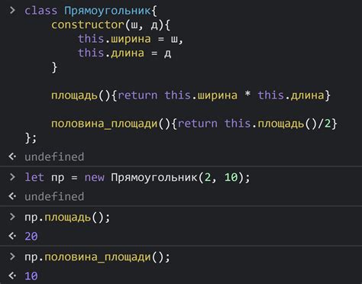Click 'return' inside the половина_площади method

(198, 124)
